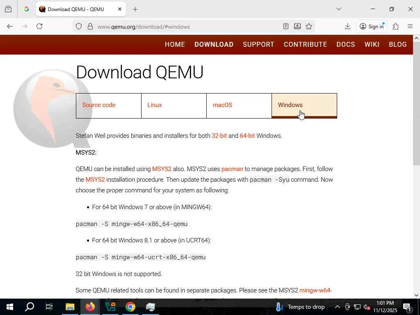The image size is (420, 315).
Task: Select the Download QEMU - QEMU tab
Action: point(81,9)
